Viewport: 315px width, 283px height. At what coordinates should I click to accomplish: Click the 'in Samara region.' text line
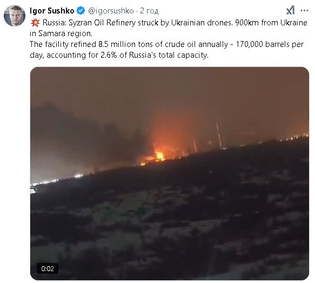(61, 33)
